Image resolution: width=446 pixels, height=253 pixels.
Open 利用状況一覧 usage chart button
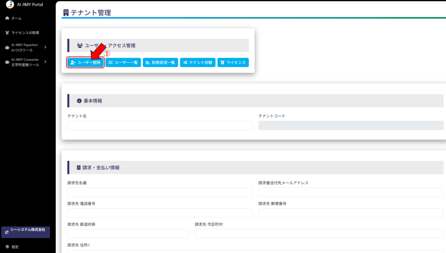[160, 63]
